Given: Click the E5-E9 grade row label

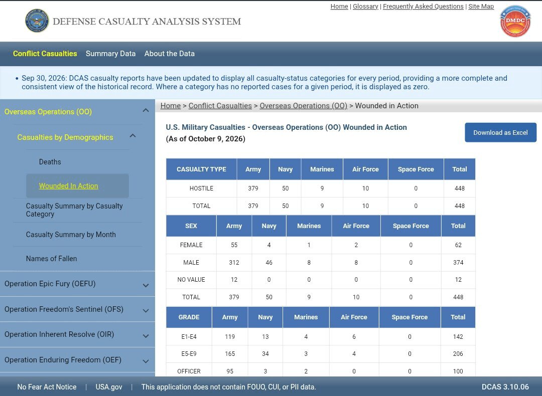Looking at the screenshot, I should 189,354.
